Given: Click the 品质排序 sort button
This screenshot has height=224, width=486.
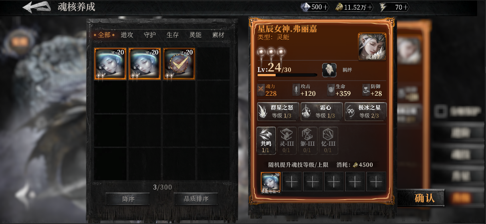Looking at the screenshot, I should (x=196, y=199).
